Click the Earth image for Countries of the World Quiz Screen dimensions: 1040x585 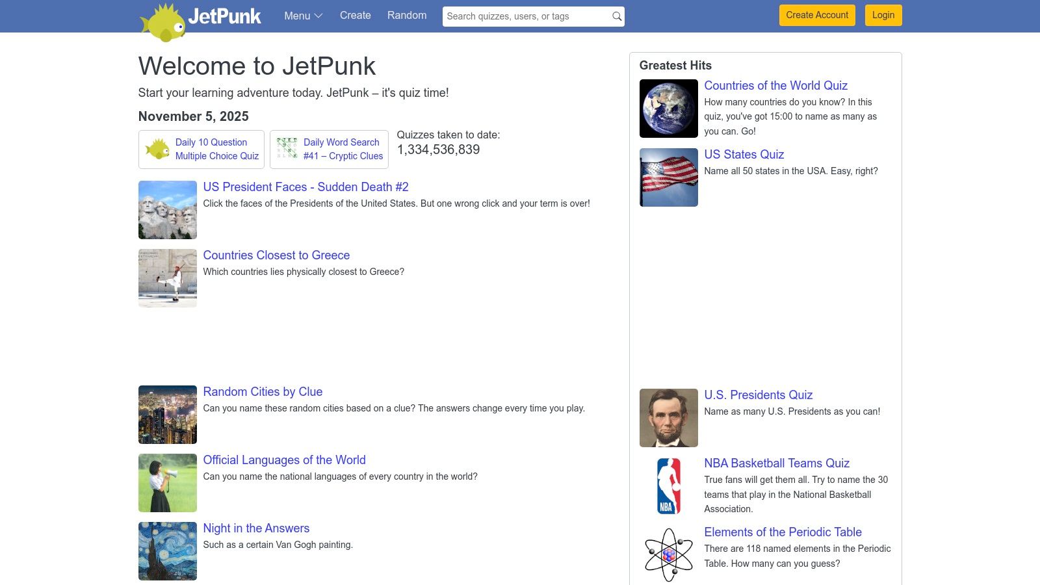[668, 108]
